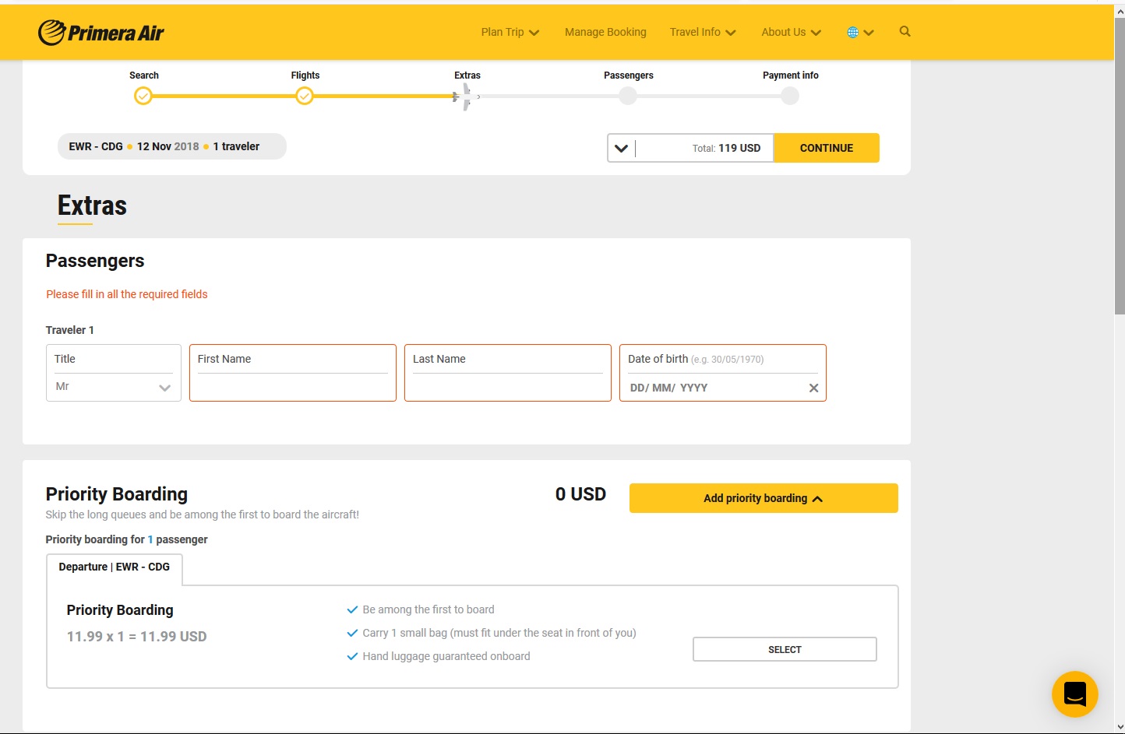Open the Title dropdown showing Mr

click(x=114, y=386)
